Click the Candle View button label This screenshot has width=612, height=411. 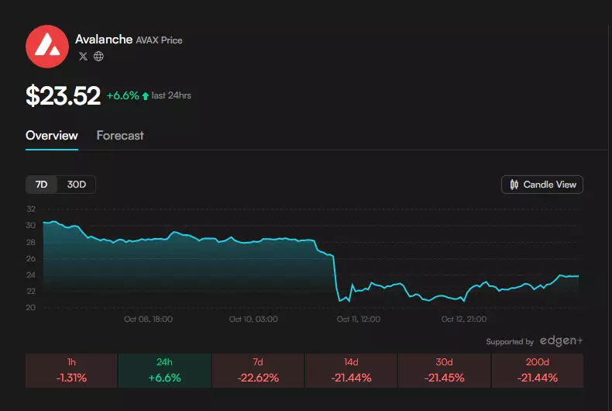tap(550, 185)
